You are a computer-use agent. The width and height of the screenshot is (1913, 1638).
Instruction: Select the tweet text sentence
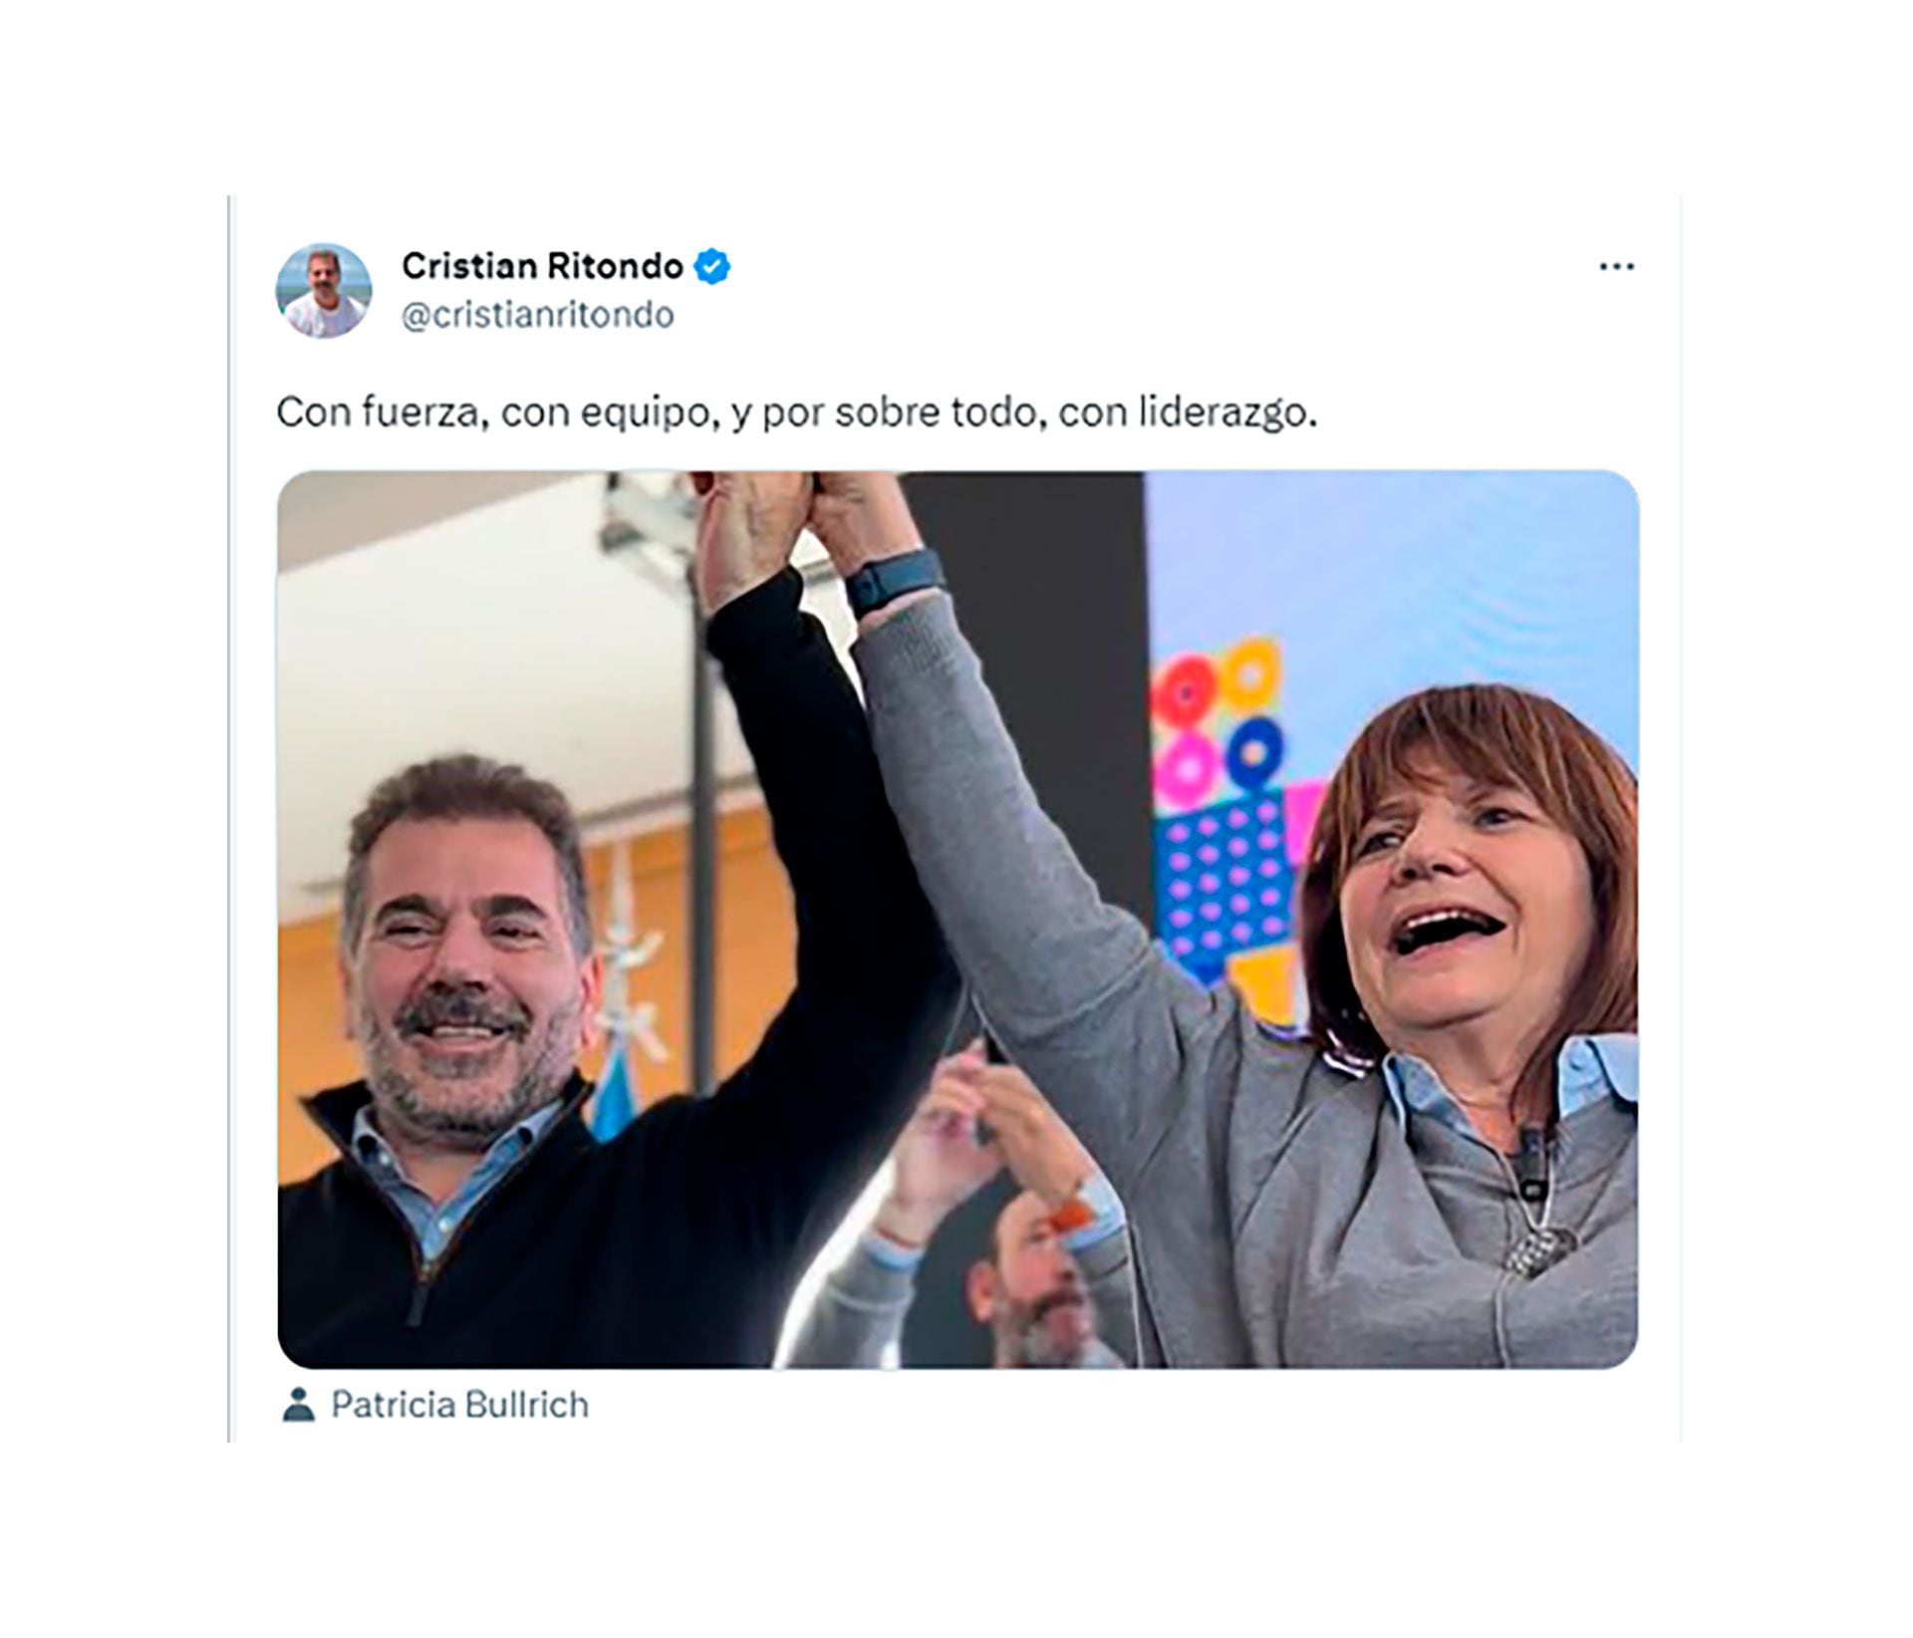(797, 412)
